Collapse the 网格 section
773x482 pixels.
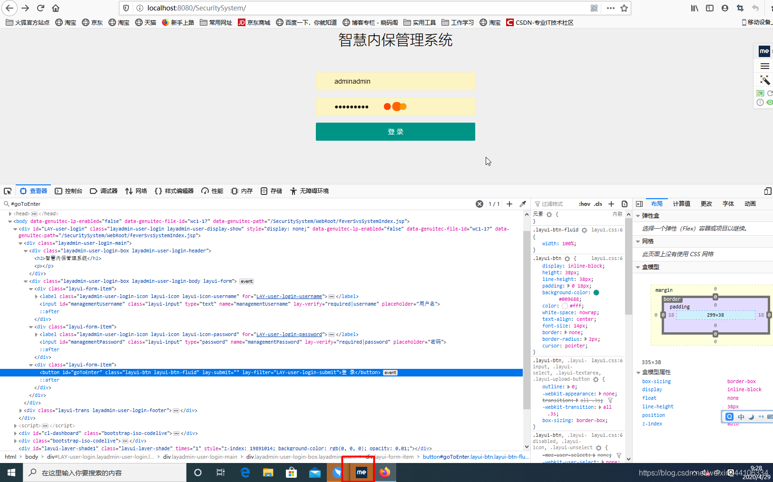coord(638,241)
